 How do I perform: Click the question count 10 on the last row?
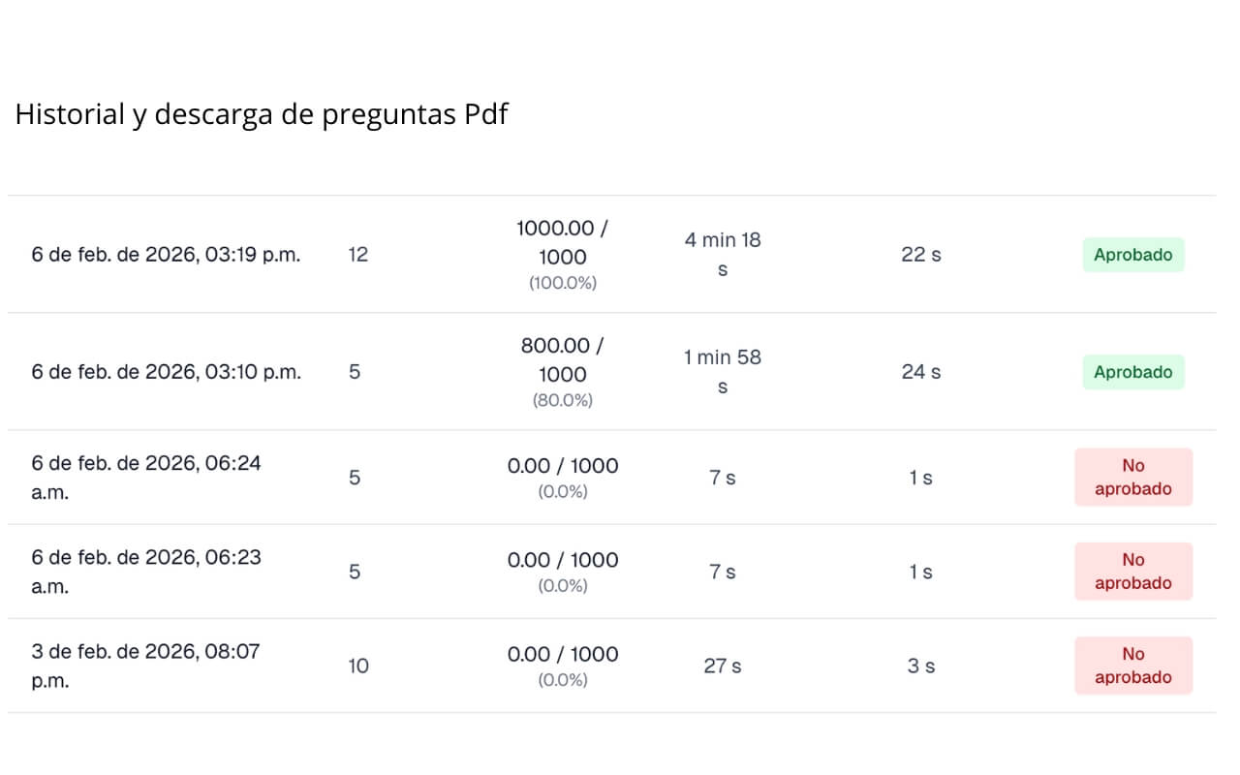[x=356, y=666]
